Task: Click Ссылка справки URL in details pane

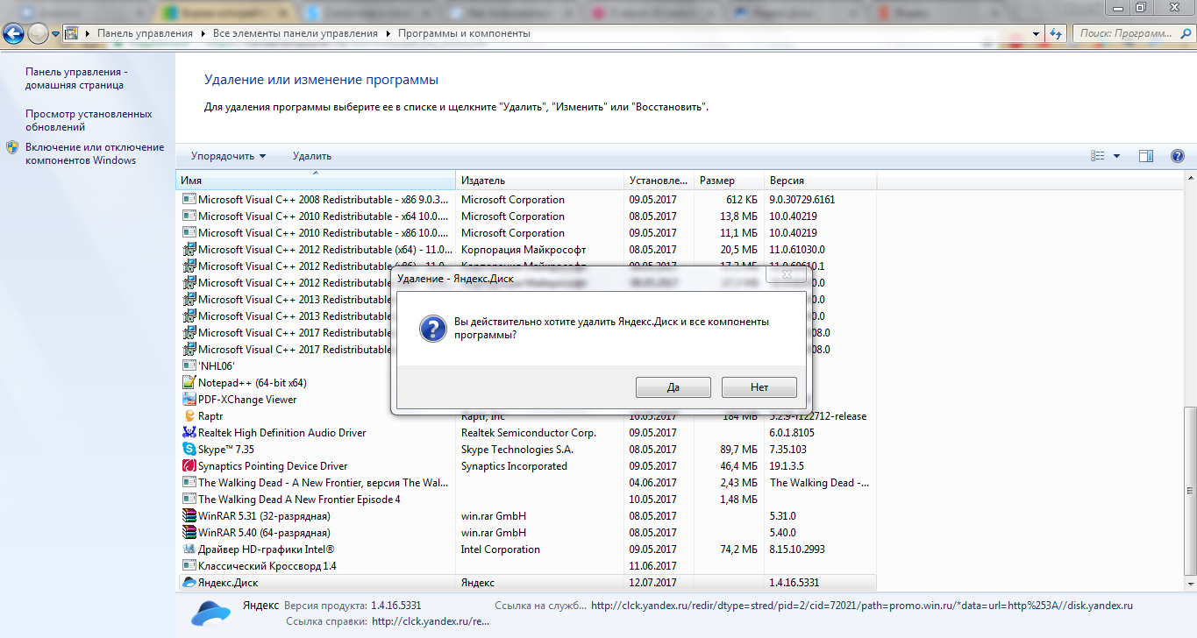Action: point(431,622)
